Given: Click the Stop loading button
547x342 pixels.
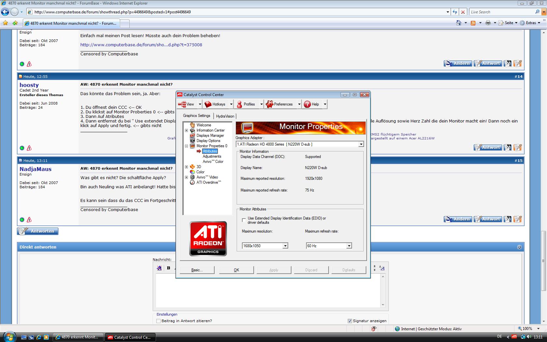Looking at the screenshot, I should coord(463,12).
